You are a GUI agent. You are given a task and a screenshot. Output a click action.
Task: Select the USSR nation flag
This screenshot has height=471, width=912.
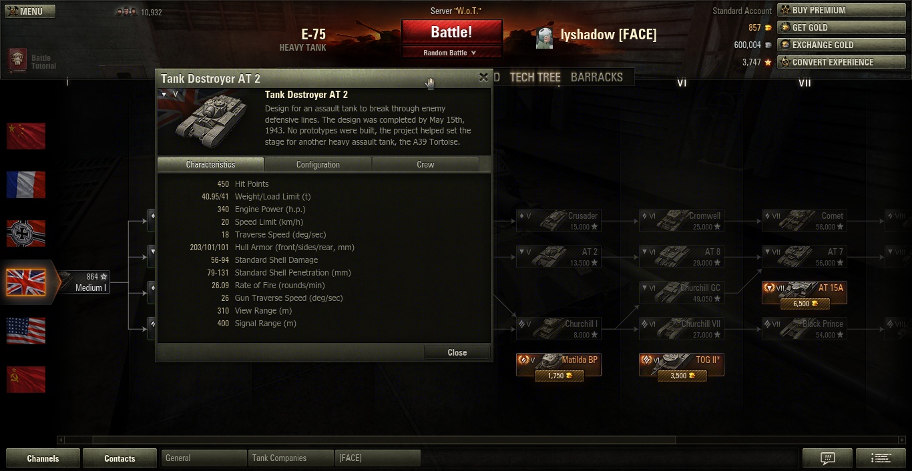point(26,379)
